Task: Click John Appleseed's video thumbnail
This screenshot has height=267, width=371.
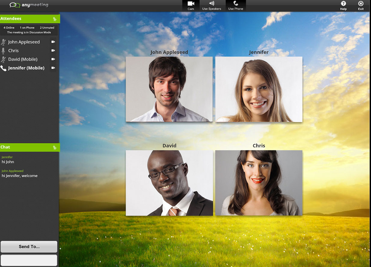Action: (x=169, y=89)
